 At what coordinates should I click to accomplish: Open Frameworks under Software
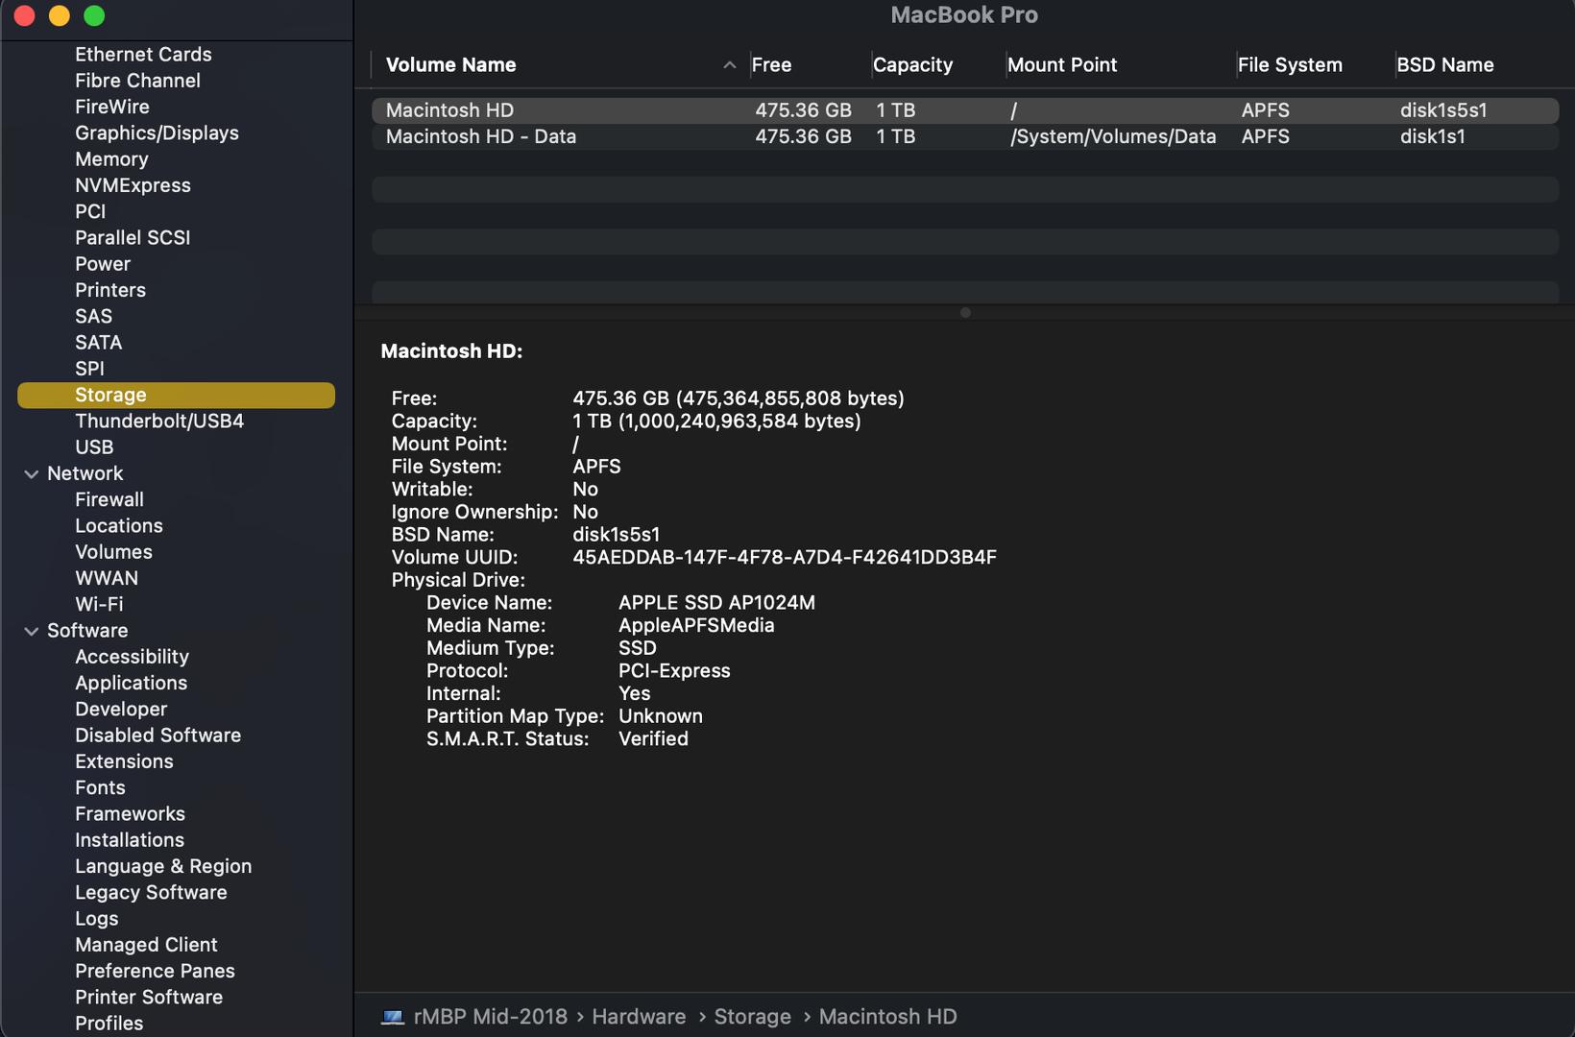point(130,814)
